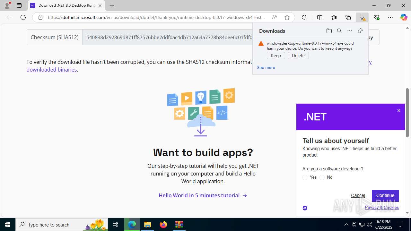Open Task View on the taskbar
The width and height of the screenshot is (411, 231).
[x=116, y=225]
